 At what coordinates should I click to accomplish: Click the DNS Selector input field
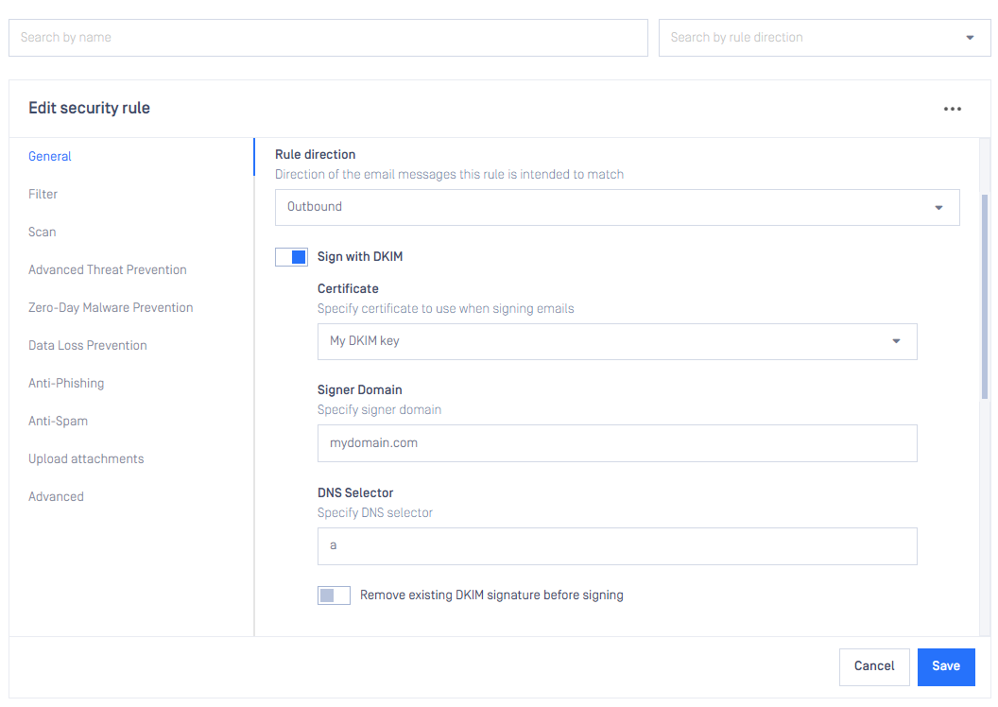(x=617, y=546)
